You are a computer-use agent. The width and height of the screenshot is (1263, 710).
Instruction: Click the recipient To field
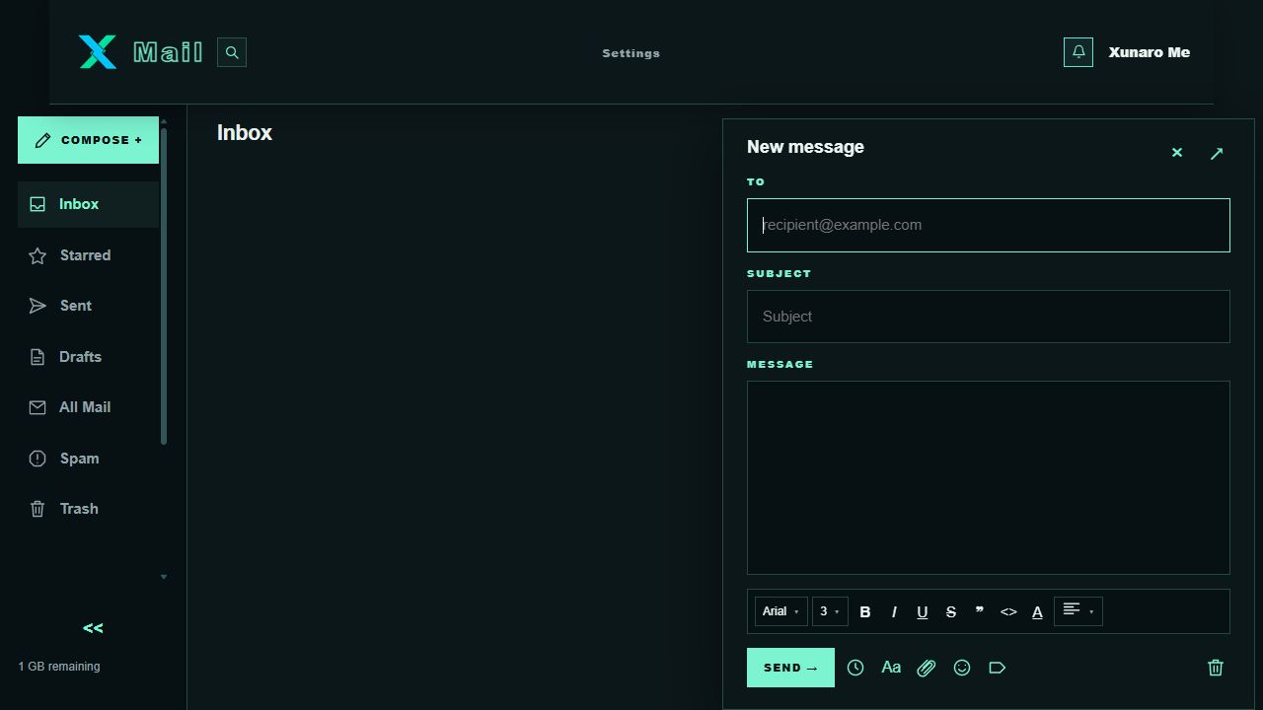point(989,225)
